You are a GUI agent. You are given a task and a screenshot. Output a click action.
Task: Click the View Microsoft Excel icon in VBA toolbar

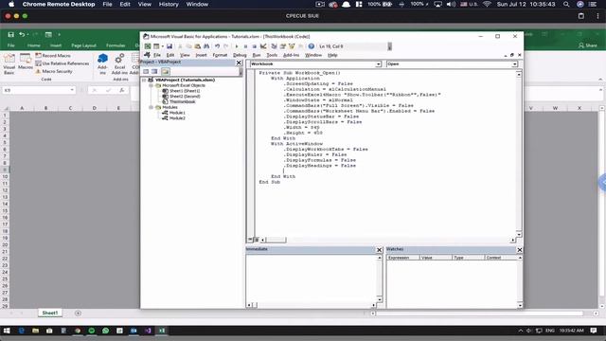[x=148, y=46]
